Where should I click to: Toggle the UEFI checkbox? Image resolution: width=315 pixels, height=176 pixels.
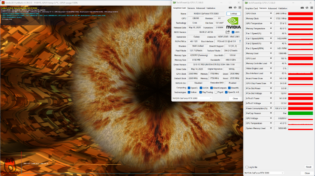coord(233,32)
